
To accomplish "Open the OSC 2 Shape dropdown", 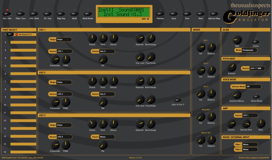I will click(60, 82).
